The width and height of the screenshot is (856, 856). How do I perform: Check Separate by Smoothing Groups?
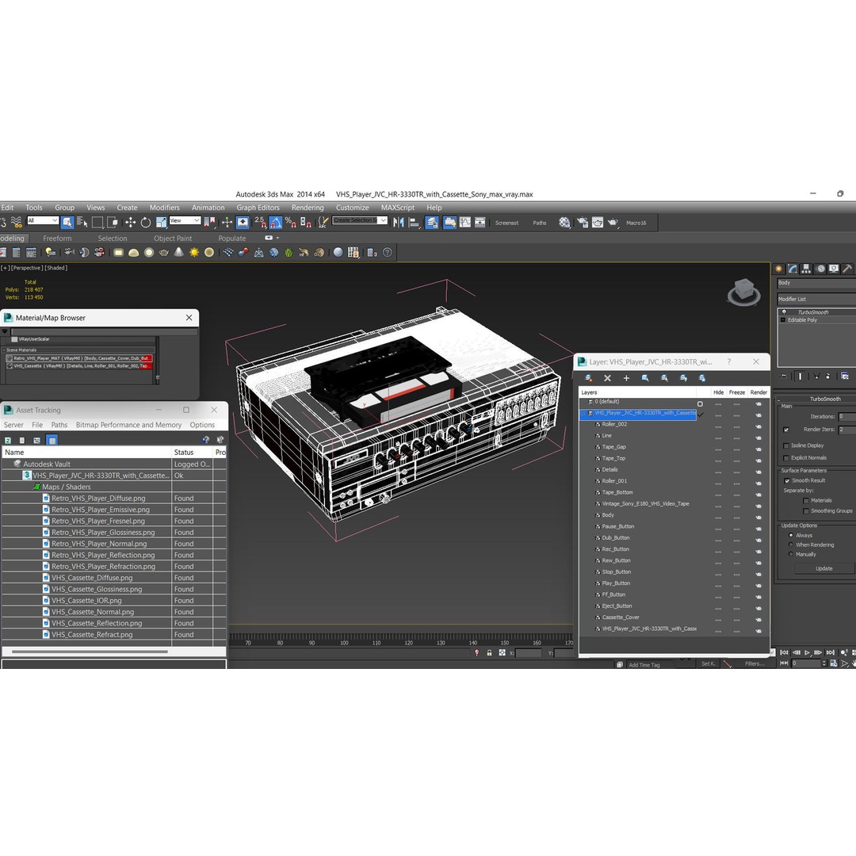click(x=806, y=511)
